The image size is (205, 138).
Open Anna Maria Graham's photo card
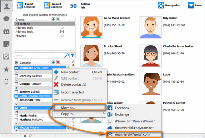point(91,27)
